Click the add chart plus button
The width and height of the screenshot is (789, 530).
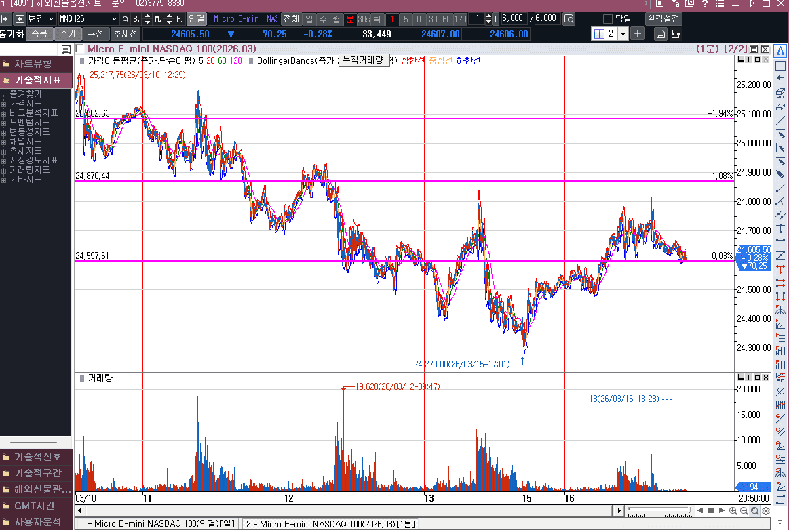point(638,33)
